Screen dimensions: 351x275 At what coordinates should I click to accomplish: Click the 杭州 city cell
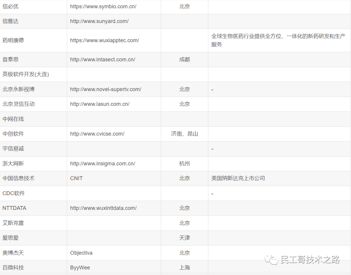(x=185, y=164)
